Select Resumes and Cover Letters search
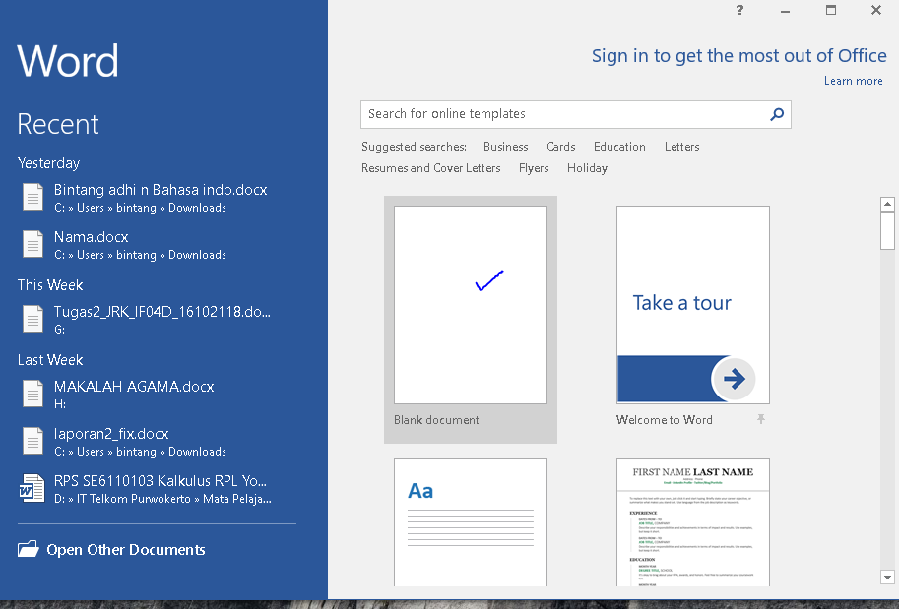 pos(430,168)
